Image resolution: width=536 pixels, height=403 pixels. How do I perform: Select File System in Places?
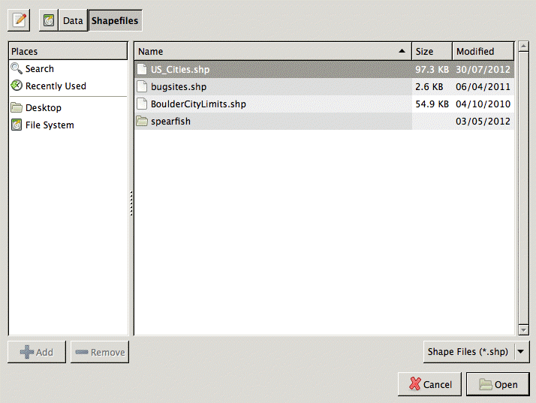click(x=49, y=125)
